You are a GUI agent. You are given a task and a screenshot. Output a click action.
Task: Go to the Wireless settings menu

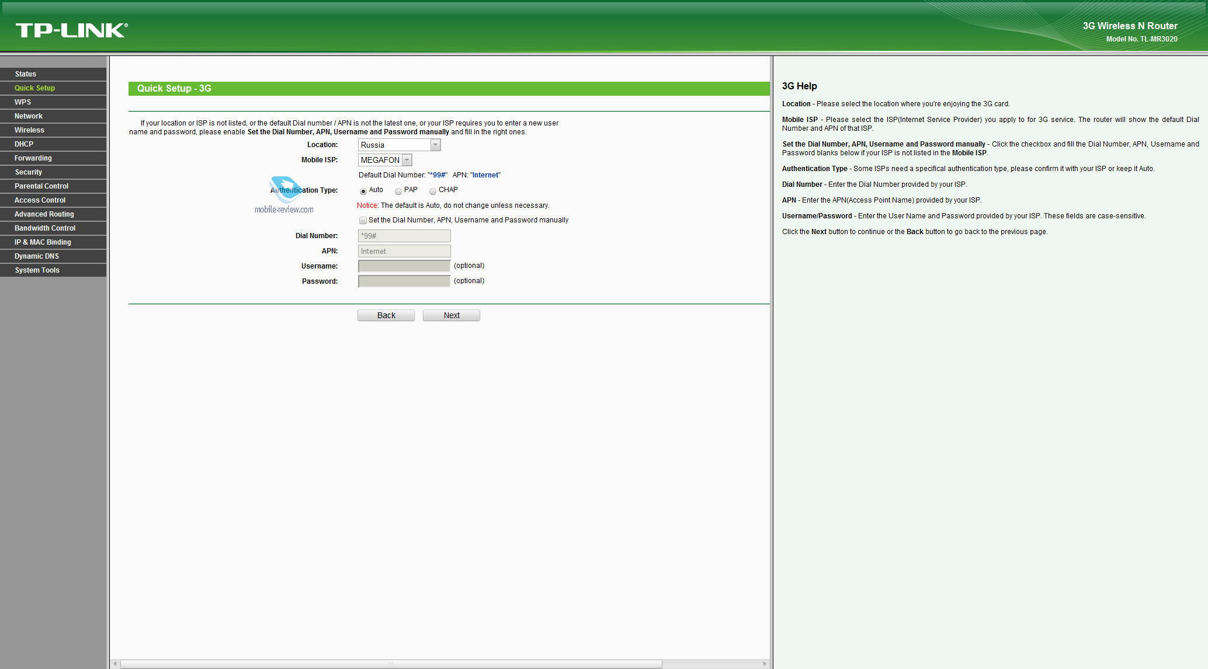tap(29, 130)
